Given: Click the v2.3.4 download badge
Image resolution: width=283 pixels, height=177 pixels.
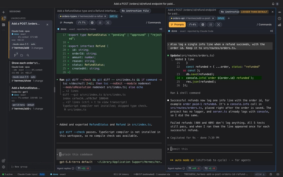Looking at the screenshot, I should [260, 174].
